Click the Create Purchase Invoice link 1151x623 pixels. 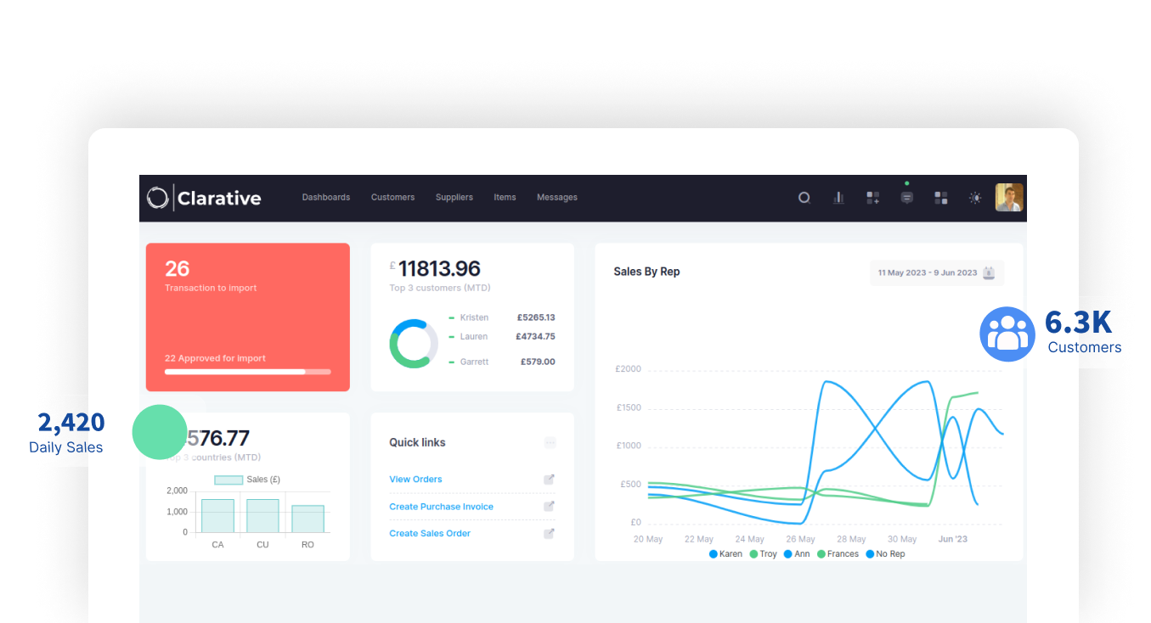pos(441,507)
